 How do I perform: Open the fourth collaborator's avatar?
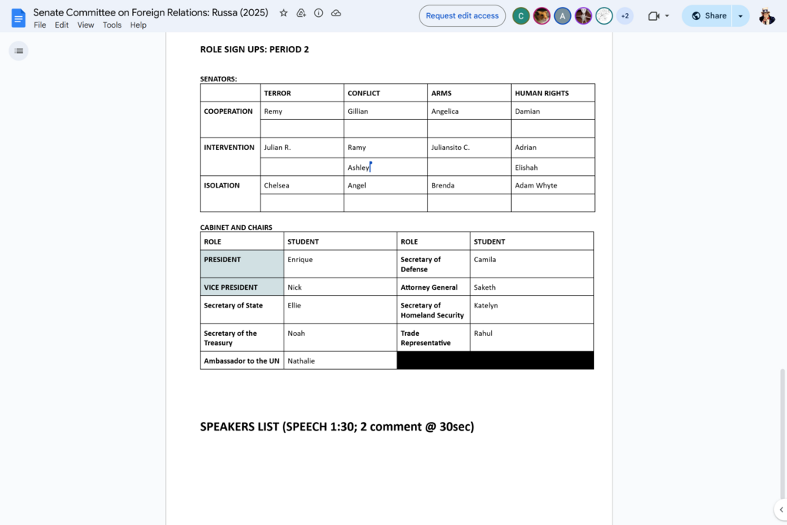pos(583,16)
